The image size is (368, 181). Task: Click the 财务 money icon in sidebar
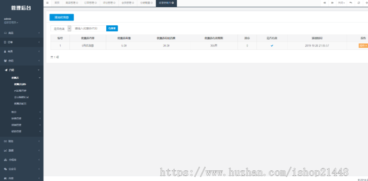(5, 141)
